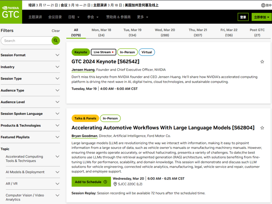This screenshot has height=204, width=272.
Task: Expand Session Spoken Language filter
Action: point(30,114)
